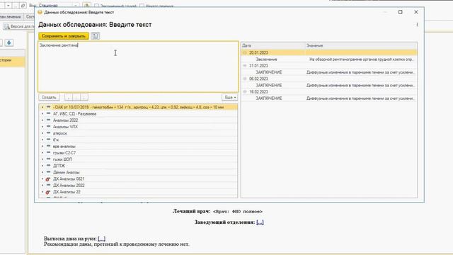Click the icon button beside the yellow save button

tap(95, 36)
